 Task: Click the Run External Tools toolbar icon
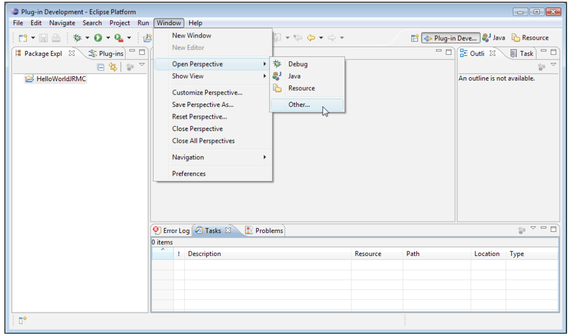pos(119,38)
